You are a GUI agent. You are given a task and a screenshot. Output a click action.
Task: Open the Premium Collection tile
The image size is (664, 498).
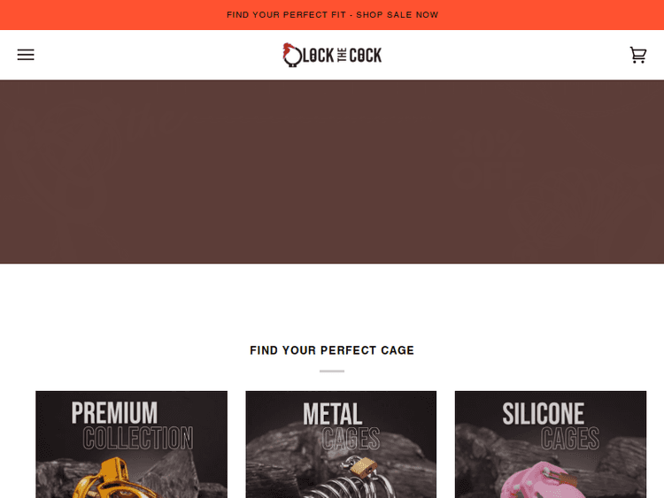pyautogui.click(x=131, y=444)
